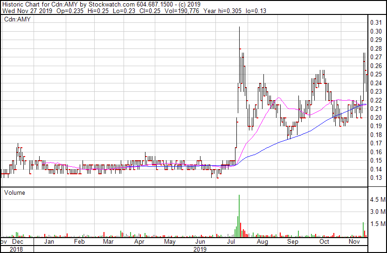Click the 'Volume' panel label
The width and height of the screenshot is (387, 253).
pyautogui.click(x=14, y=192)
